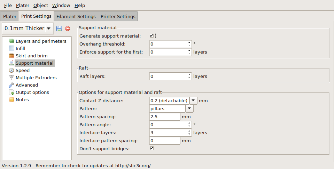Open the Contact Z distance dropdown arrow
Screen dimensions: 334x169
point(193,100)
